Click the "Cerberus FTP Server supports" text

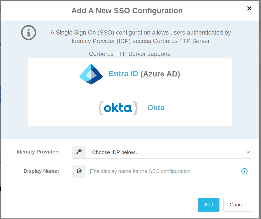click(x=130, y=54)
